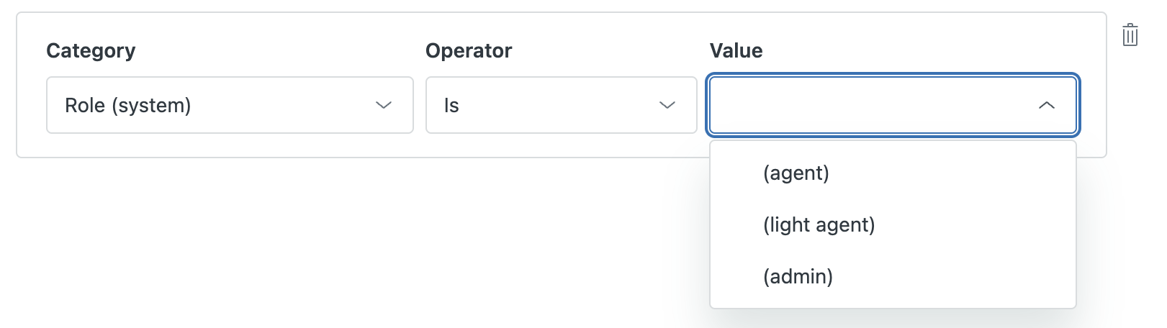Click the blank space left of (agent) option
Image resolution: width=1167 pixels, height=328 pixels.
[737, 173]
